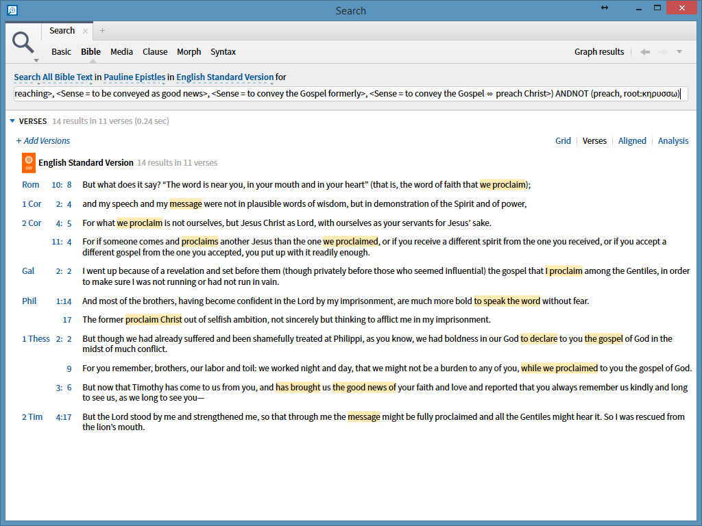
Task: Open the Phil book reference
Action: click(29, 301)
